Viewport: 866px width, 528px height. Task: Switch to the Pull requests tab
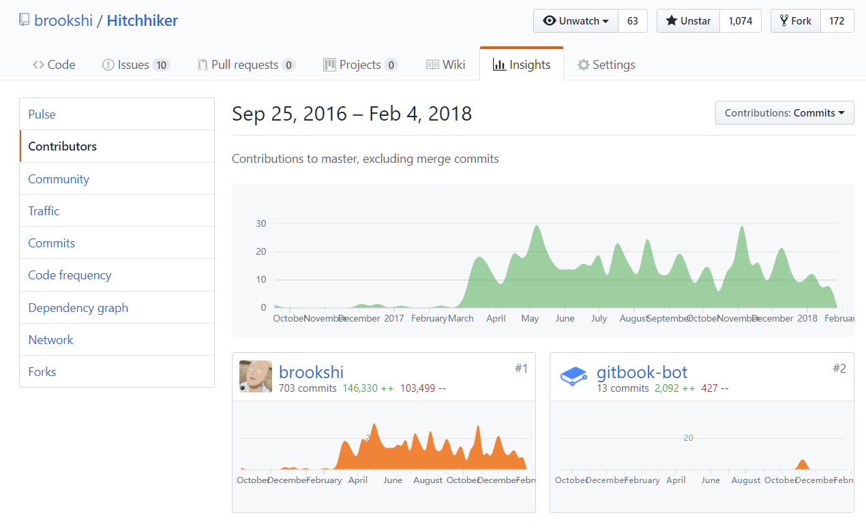click(x=246, y=65)
